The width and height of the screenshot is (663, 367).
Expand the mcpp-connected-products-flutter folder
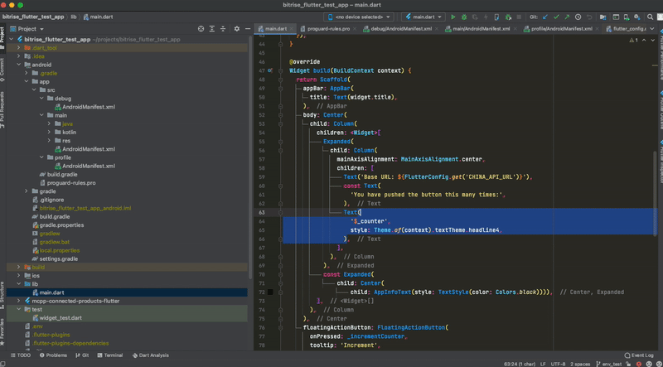18,301
